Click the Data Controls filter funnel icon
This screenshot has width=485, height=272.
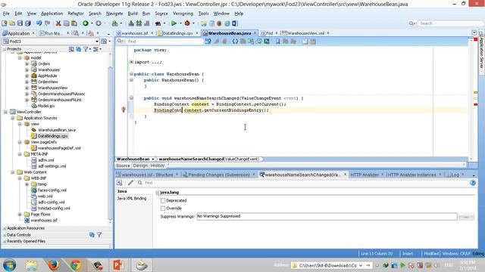(99, 235)
